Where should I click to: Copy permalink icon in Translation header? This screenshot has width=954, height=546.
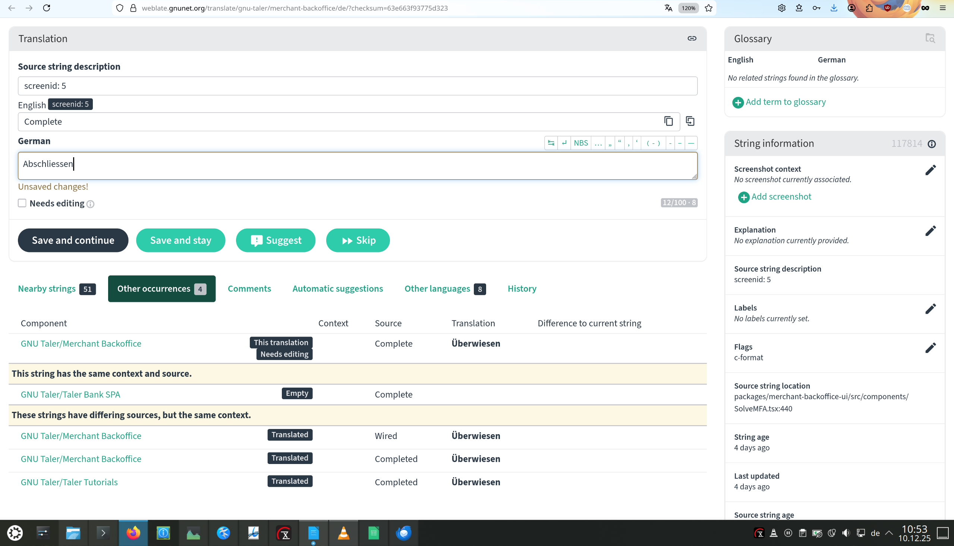point(692,39)
